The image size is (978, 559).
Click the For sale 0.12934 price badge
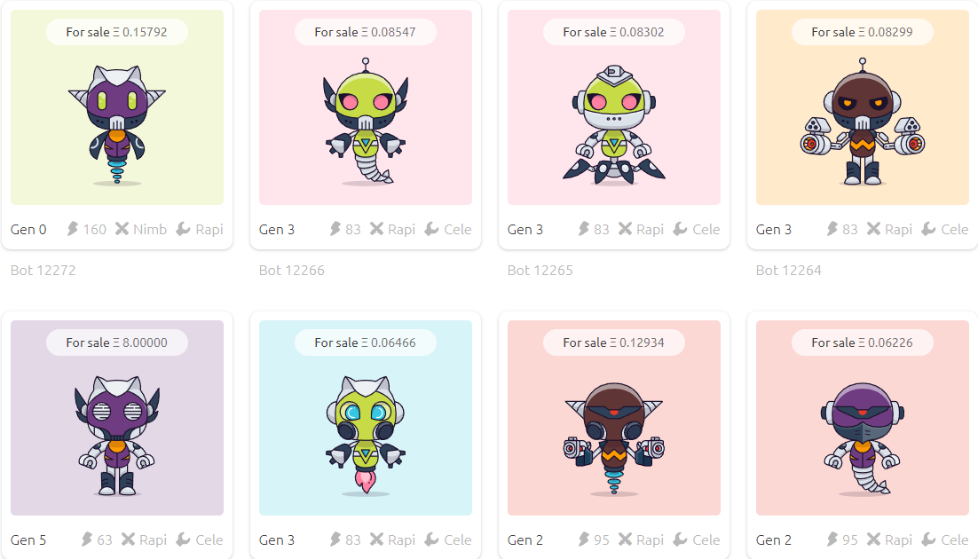tap(614, 342)
